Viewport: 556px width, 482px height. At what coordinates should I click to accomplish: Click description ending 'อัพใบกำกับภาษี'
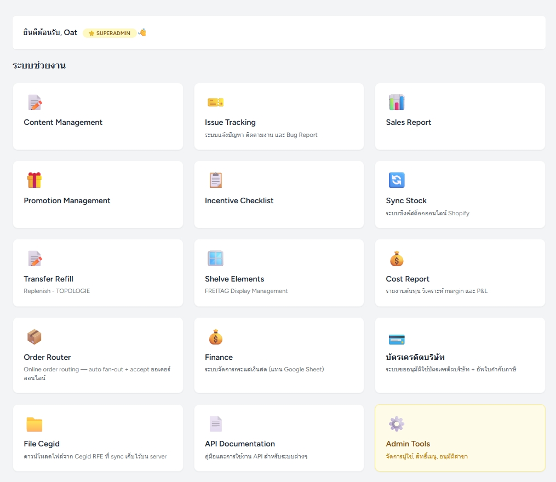(x=451, y=370)
